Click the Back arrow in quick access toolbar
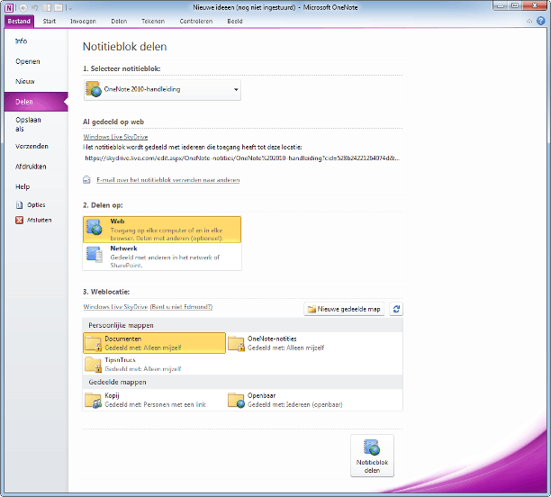The image size is (551, 497). 23,7
